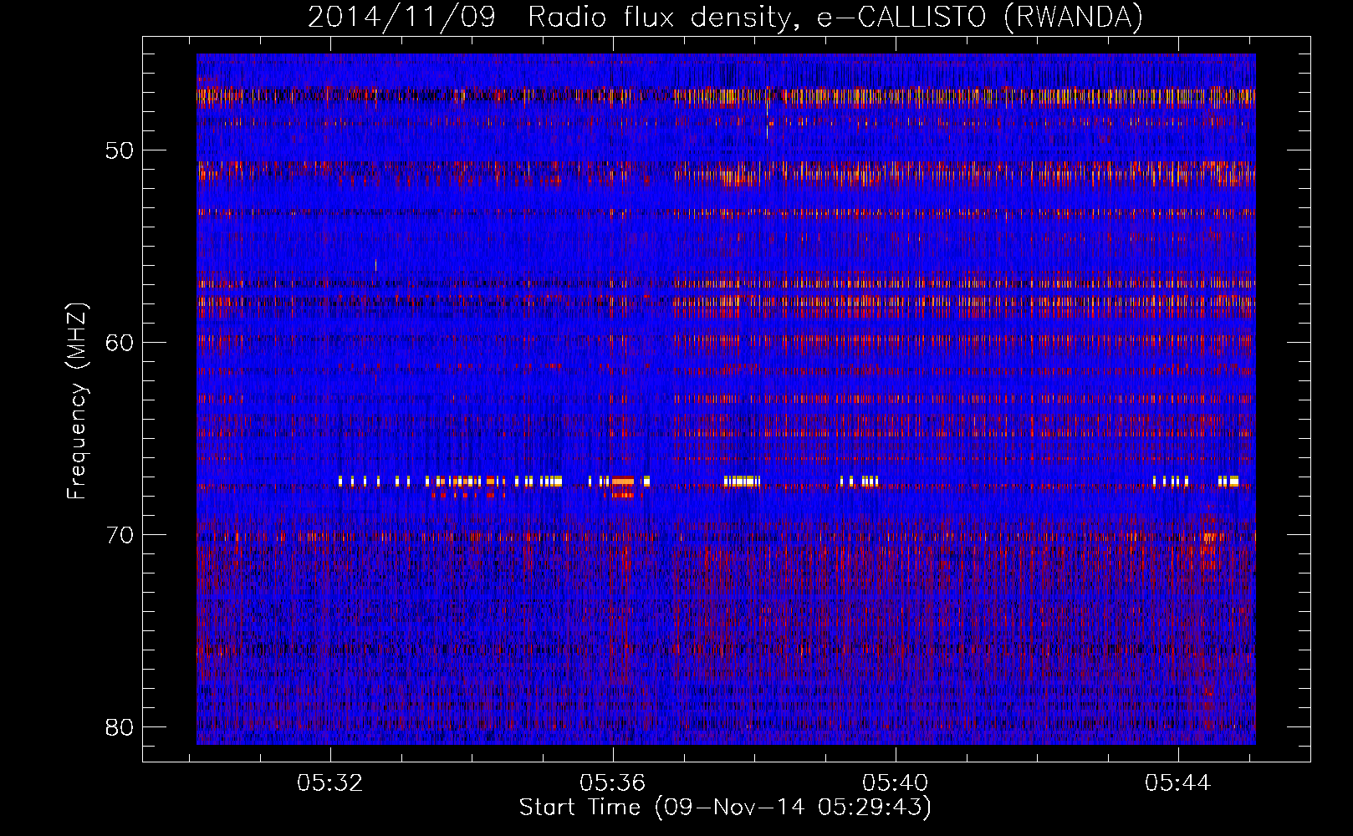Click the '05:40' time tick label
Viewport: 1353px width, 836px height.
pyautogui.click(x=896, y=783)
